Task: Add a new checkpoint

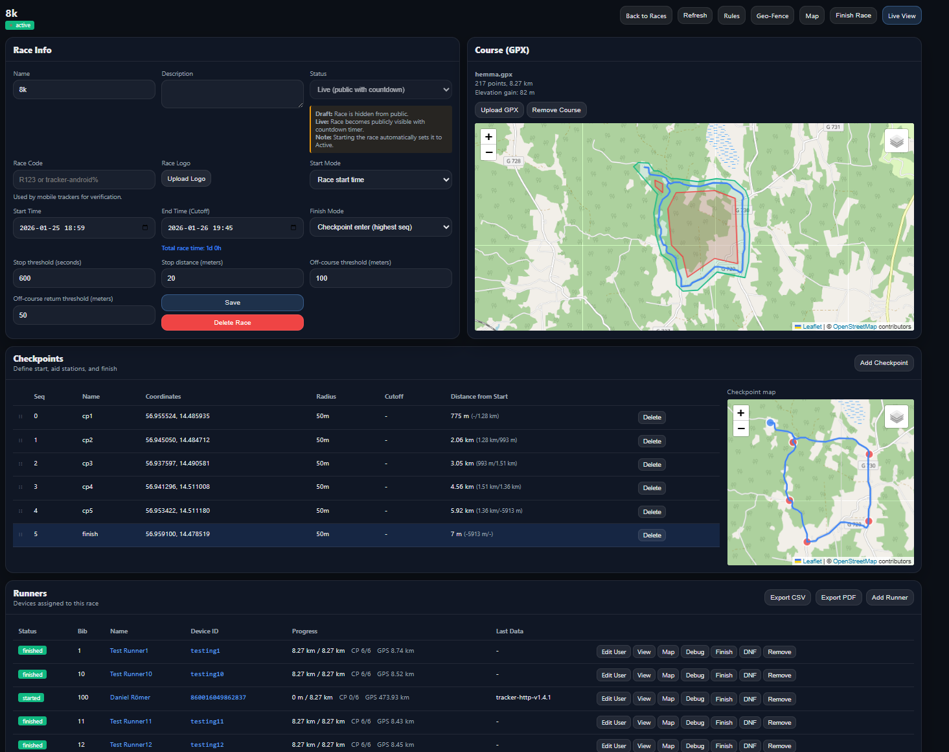Action: click(x=884, y=362)
